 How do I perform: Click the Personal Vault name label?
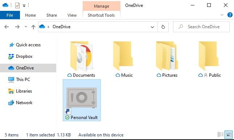coord(84,118)
